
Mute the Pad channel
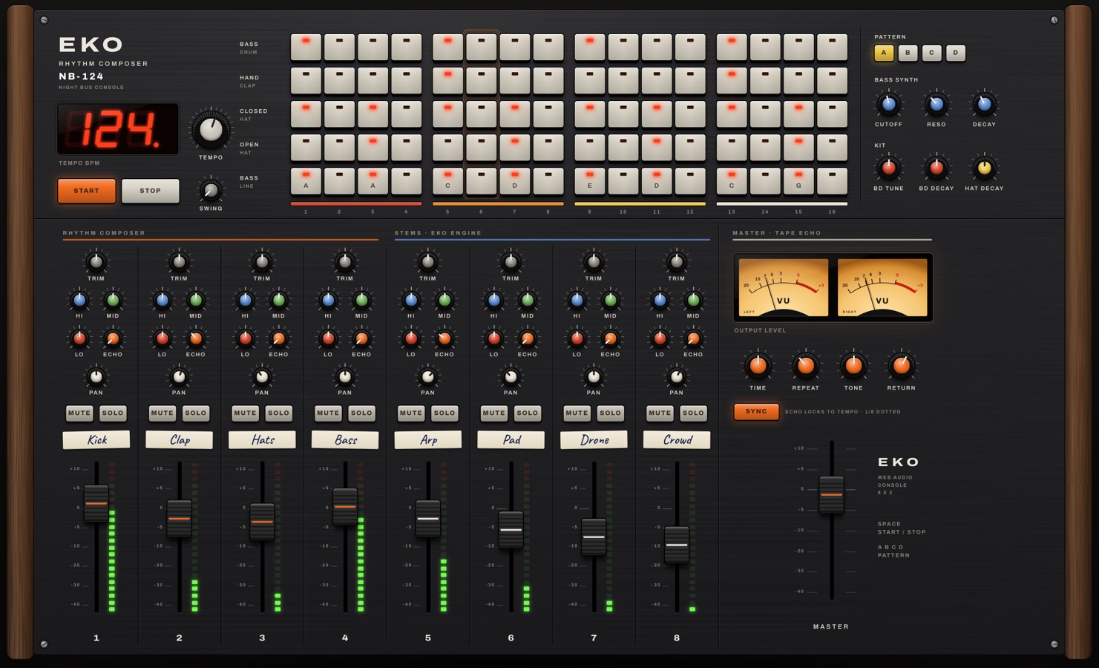[493, 413]
